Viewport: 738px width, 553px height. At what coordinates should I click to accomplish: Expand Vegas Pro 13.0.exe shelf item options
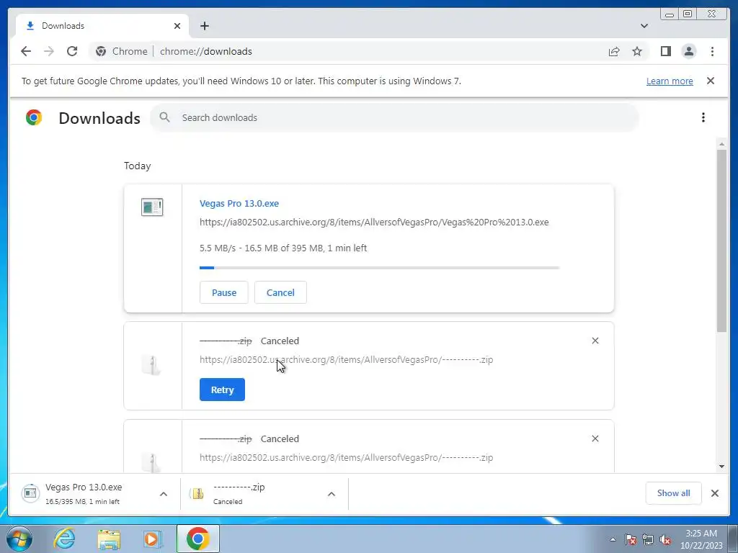pyautogui.click(x=164, y=494)
